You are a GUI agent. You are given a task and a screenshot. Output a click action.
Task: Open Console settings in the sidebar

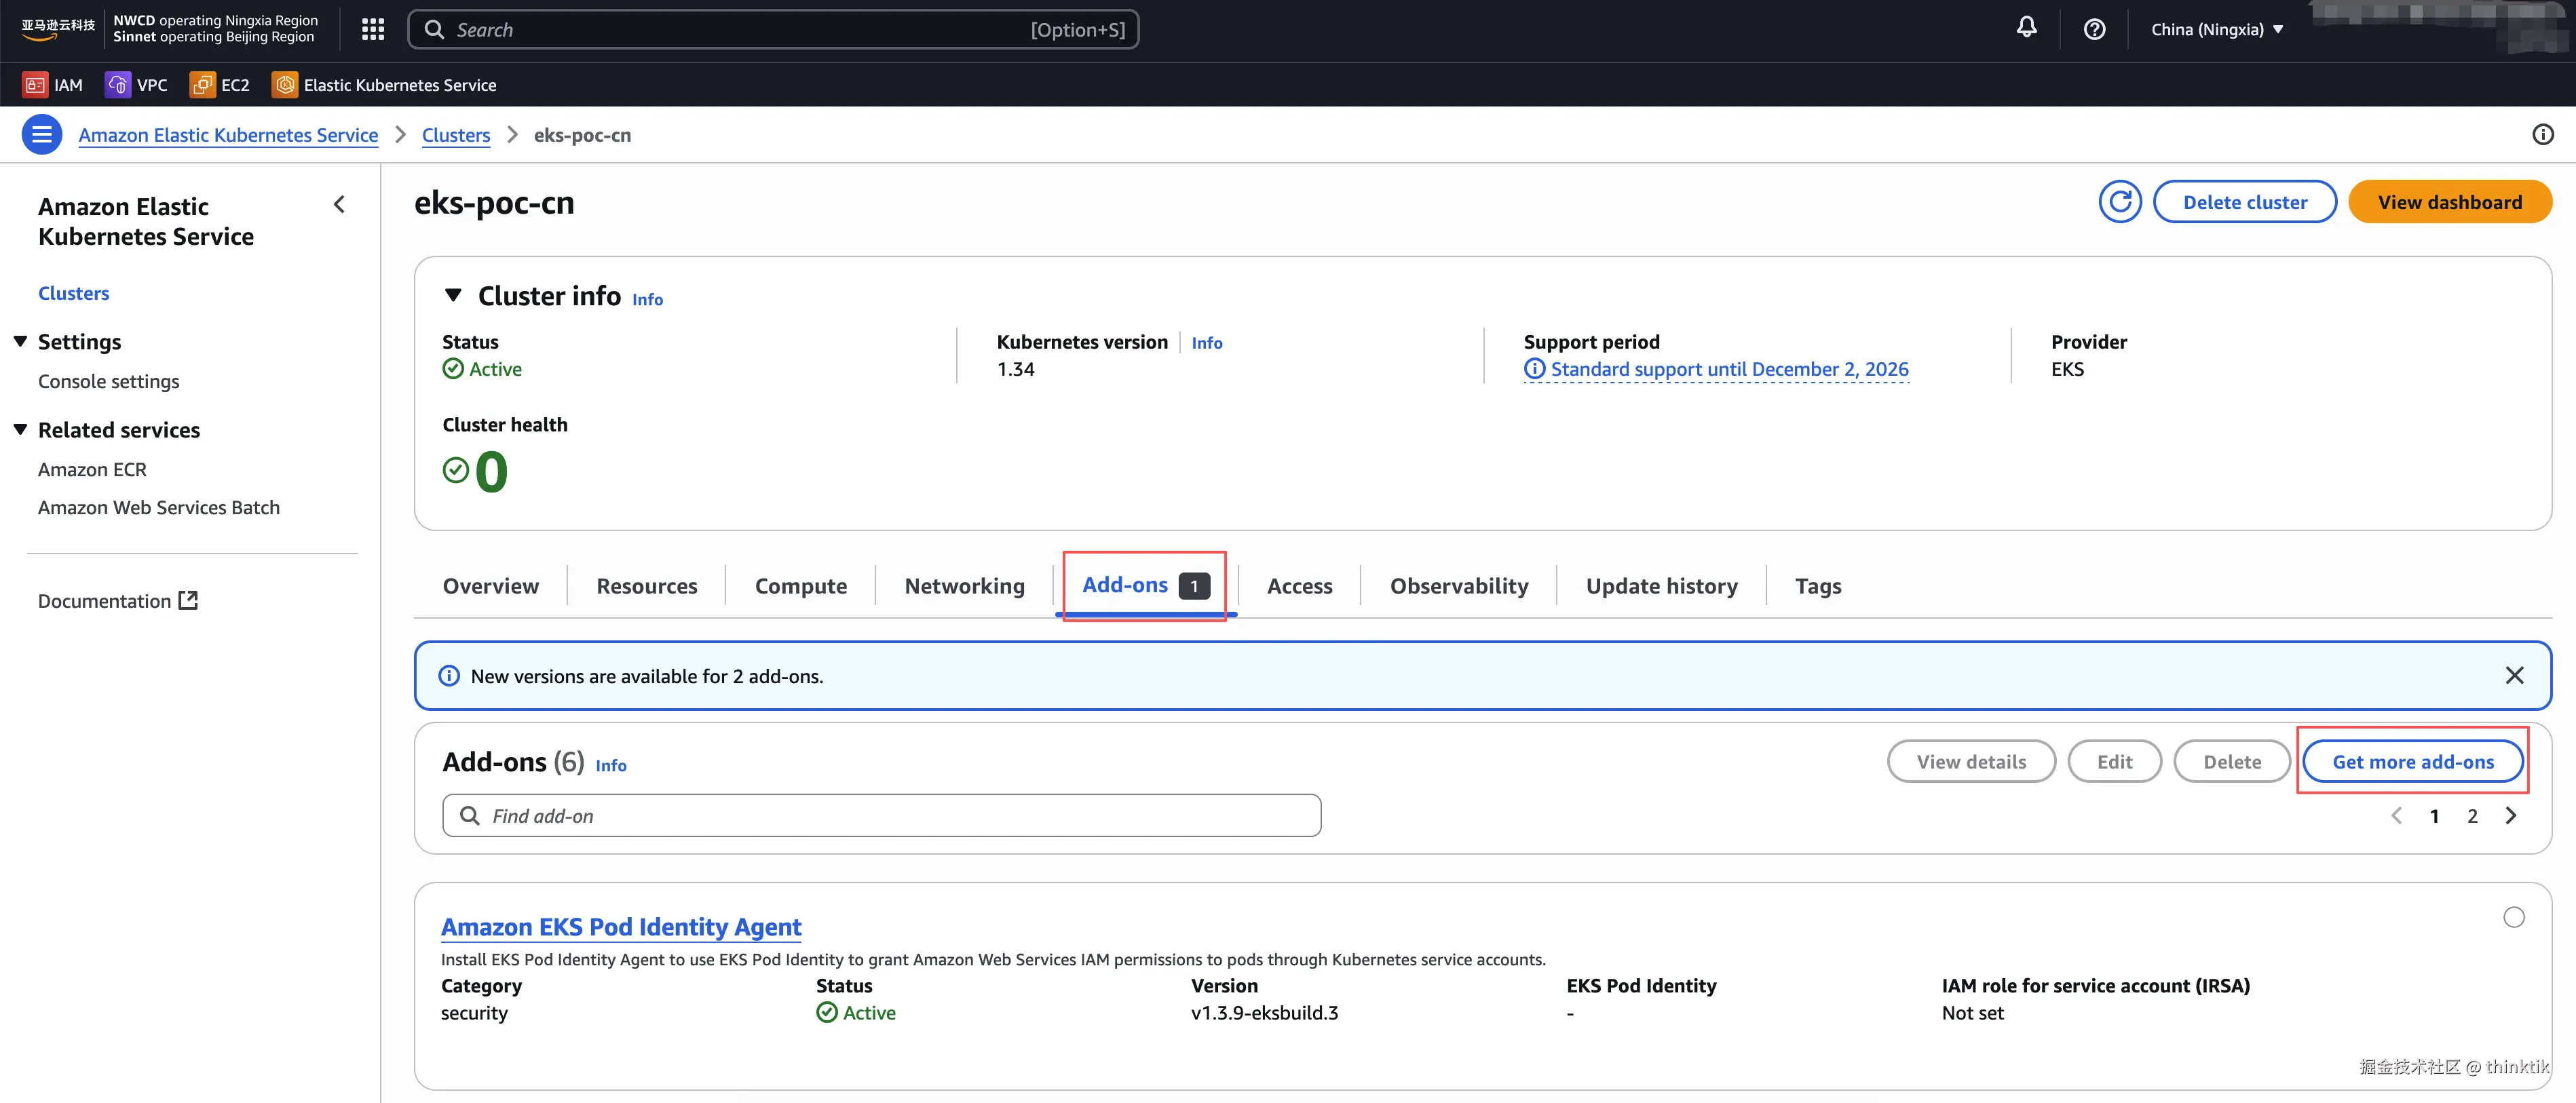109,381
